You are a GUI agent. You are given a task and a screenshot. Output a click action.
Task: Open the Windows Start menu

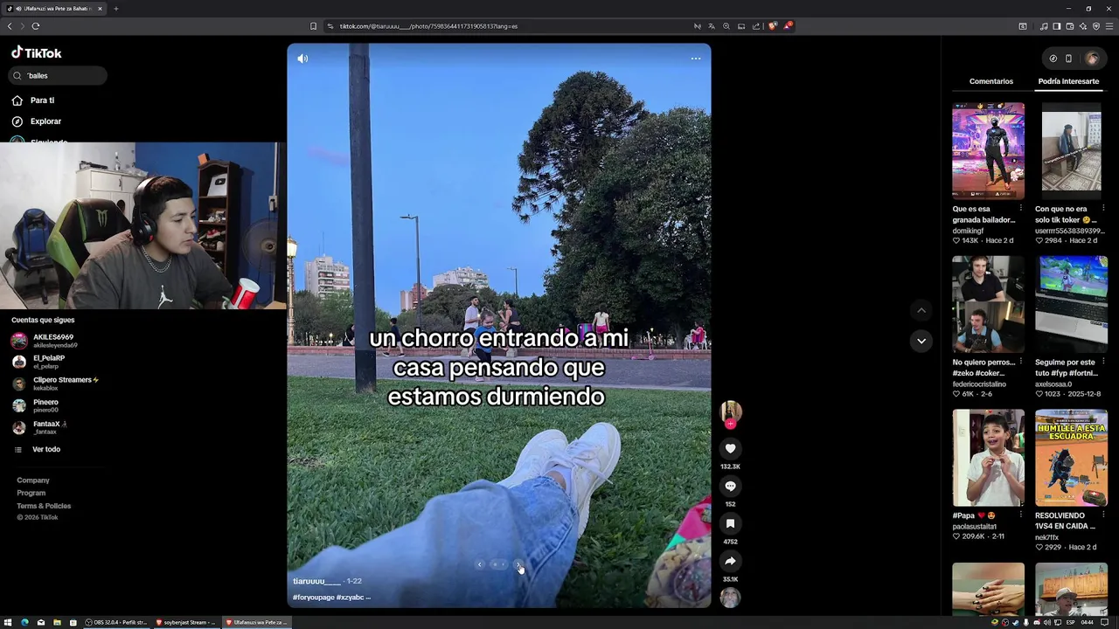(8, 623)
